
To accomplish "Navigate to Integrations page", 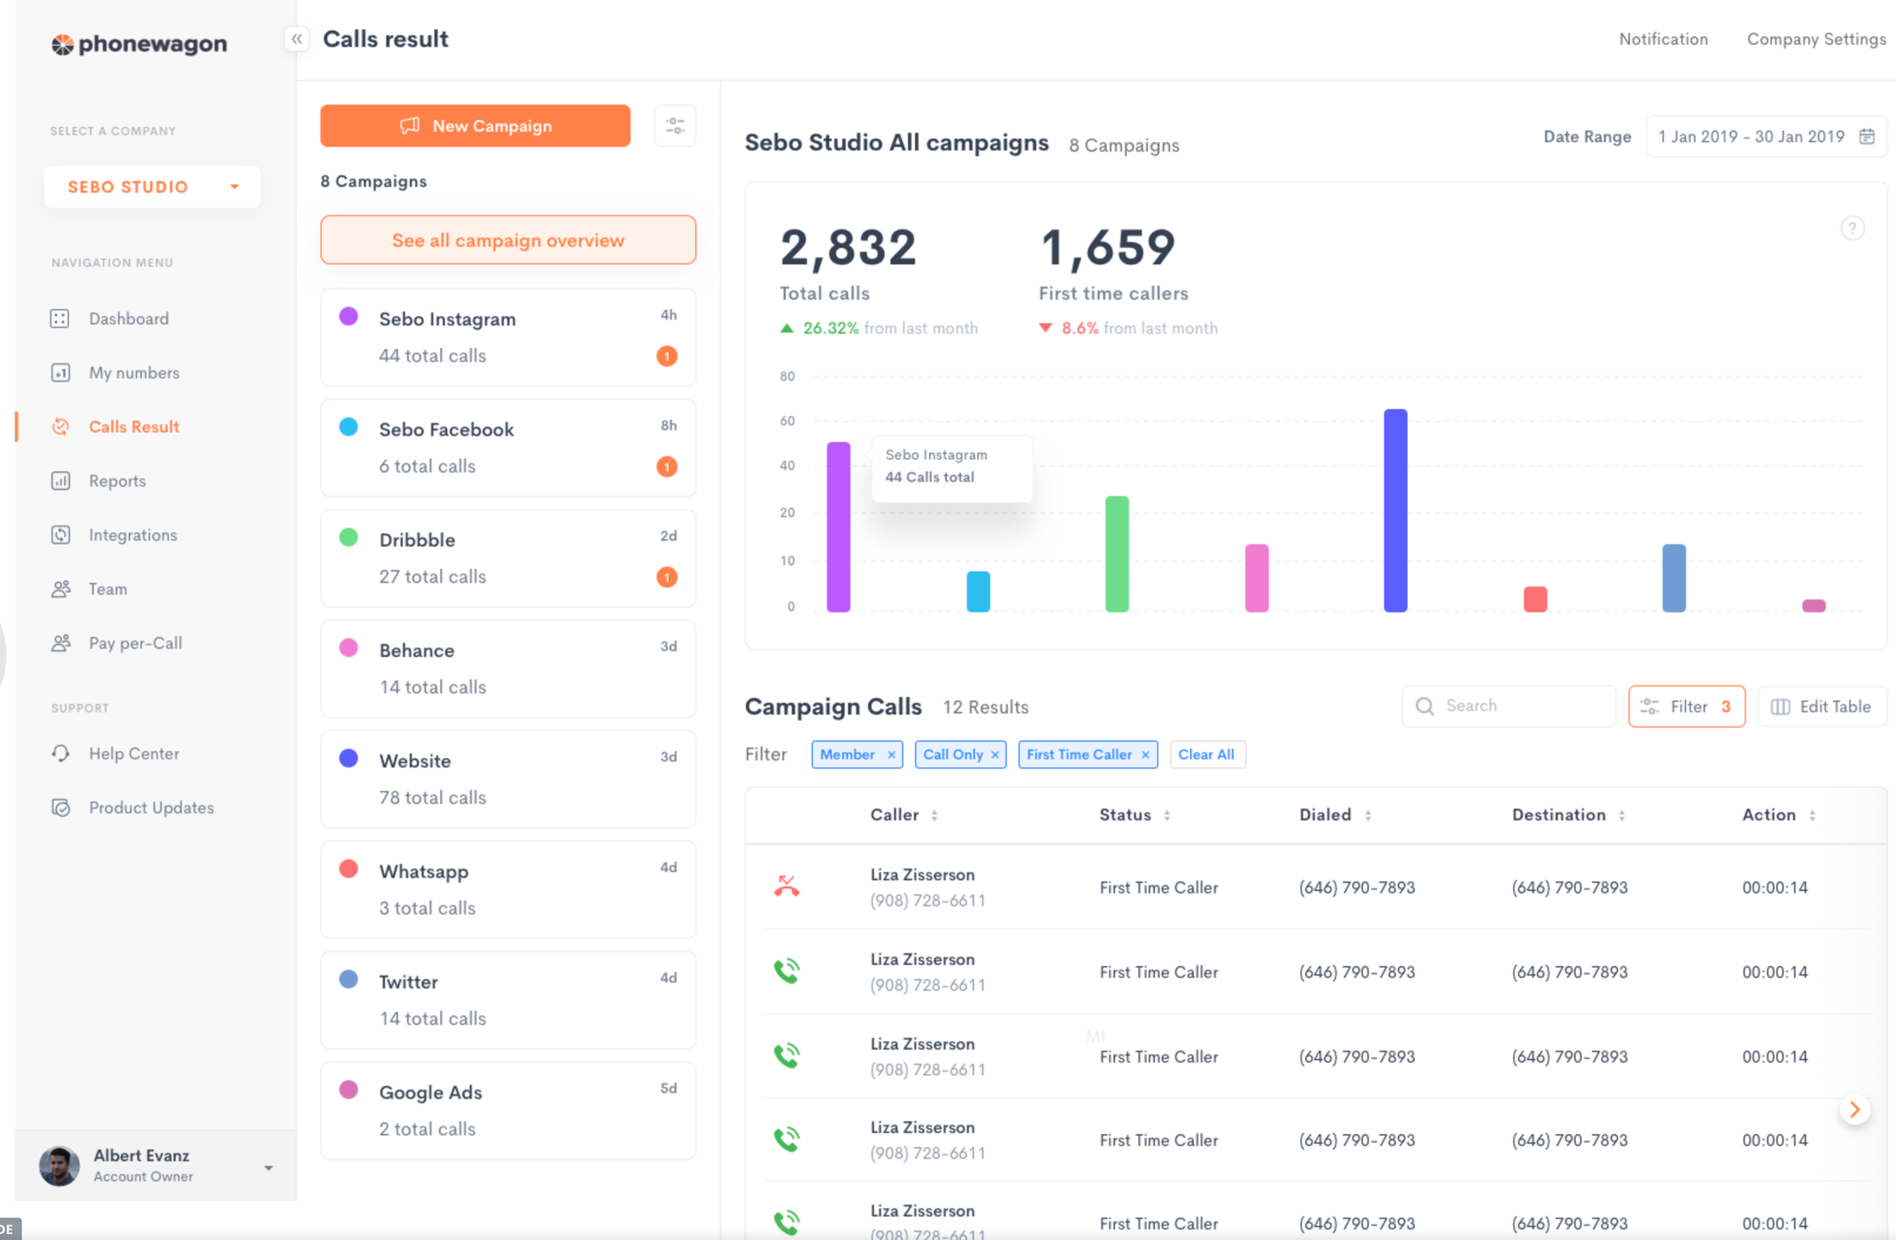I will (133, 535).
